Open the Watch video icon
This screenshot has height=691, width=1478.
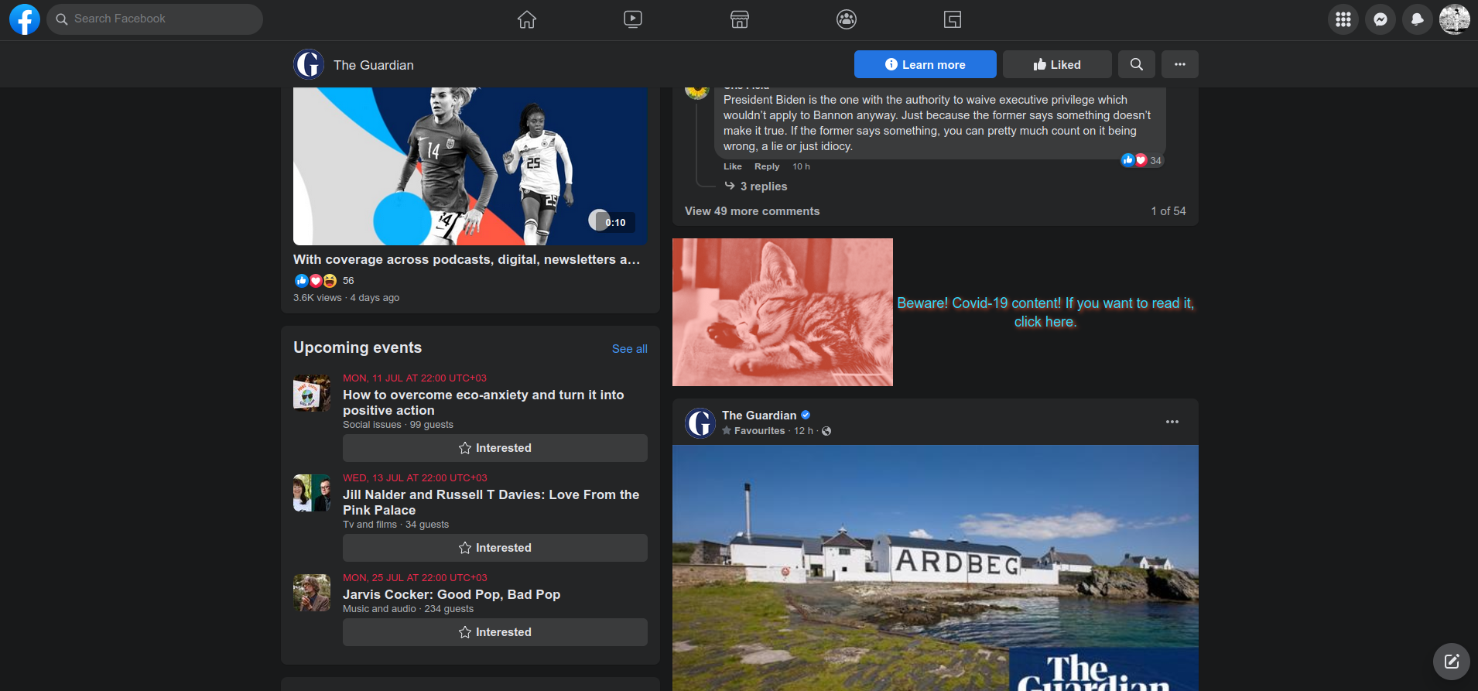pyautogui.click(x=633, y=19)
